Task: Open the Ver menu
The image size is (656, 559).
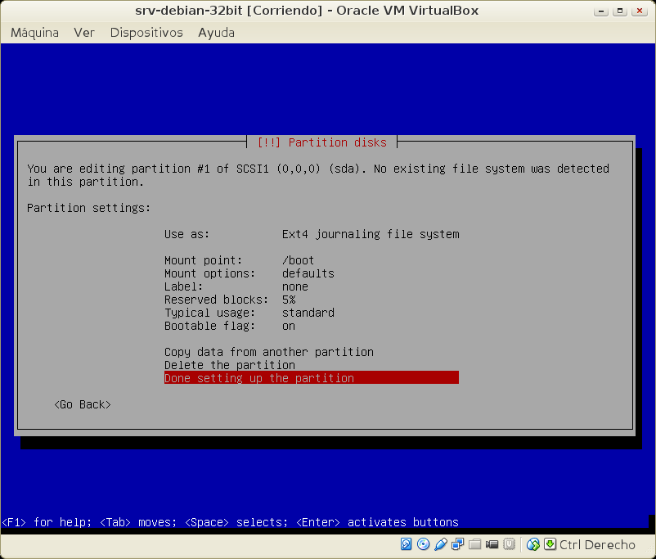Action: click(x=84, y=33)
